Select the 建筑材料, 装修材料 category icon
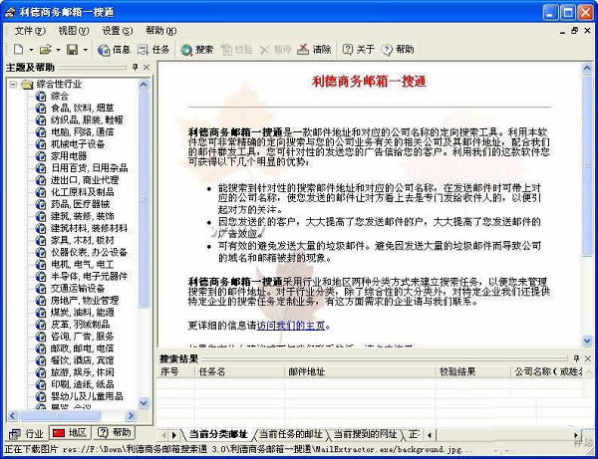Screen dimensions: 598x459 (41, 228)
